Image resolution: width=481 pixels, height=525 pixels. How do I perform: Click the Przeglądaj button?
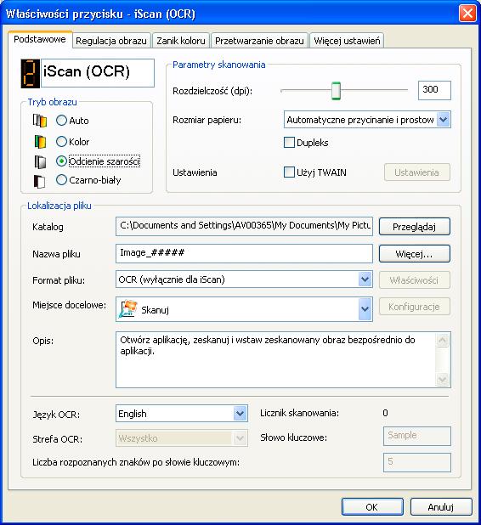pos(415,227)
